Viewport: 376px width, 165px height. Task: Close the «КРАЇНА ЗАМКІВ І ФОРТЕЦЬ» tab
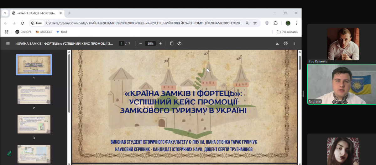[x=60, y=13]
